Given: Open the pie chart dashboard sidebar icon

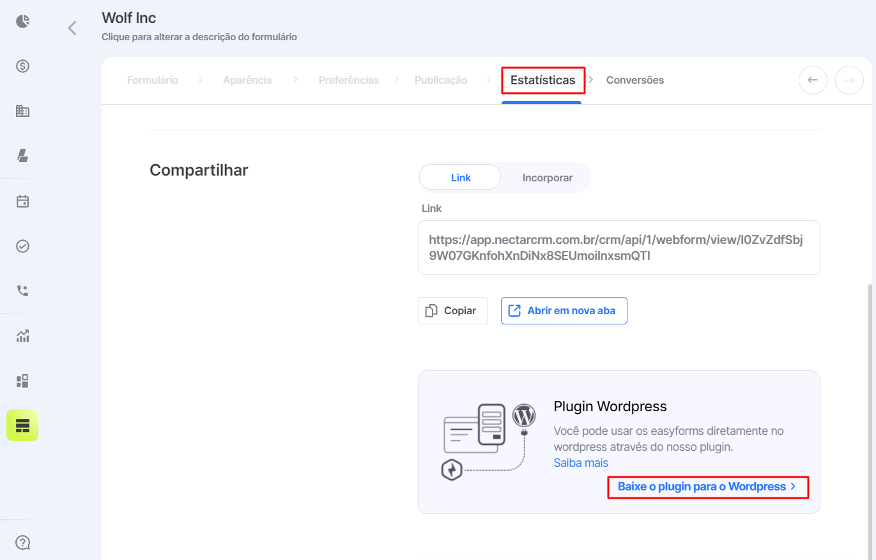Looking at the screenshot, I should pyautogui.click(x=23, y=21).
